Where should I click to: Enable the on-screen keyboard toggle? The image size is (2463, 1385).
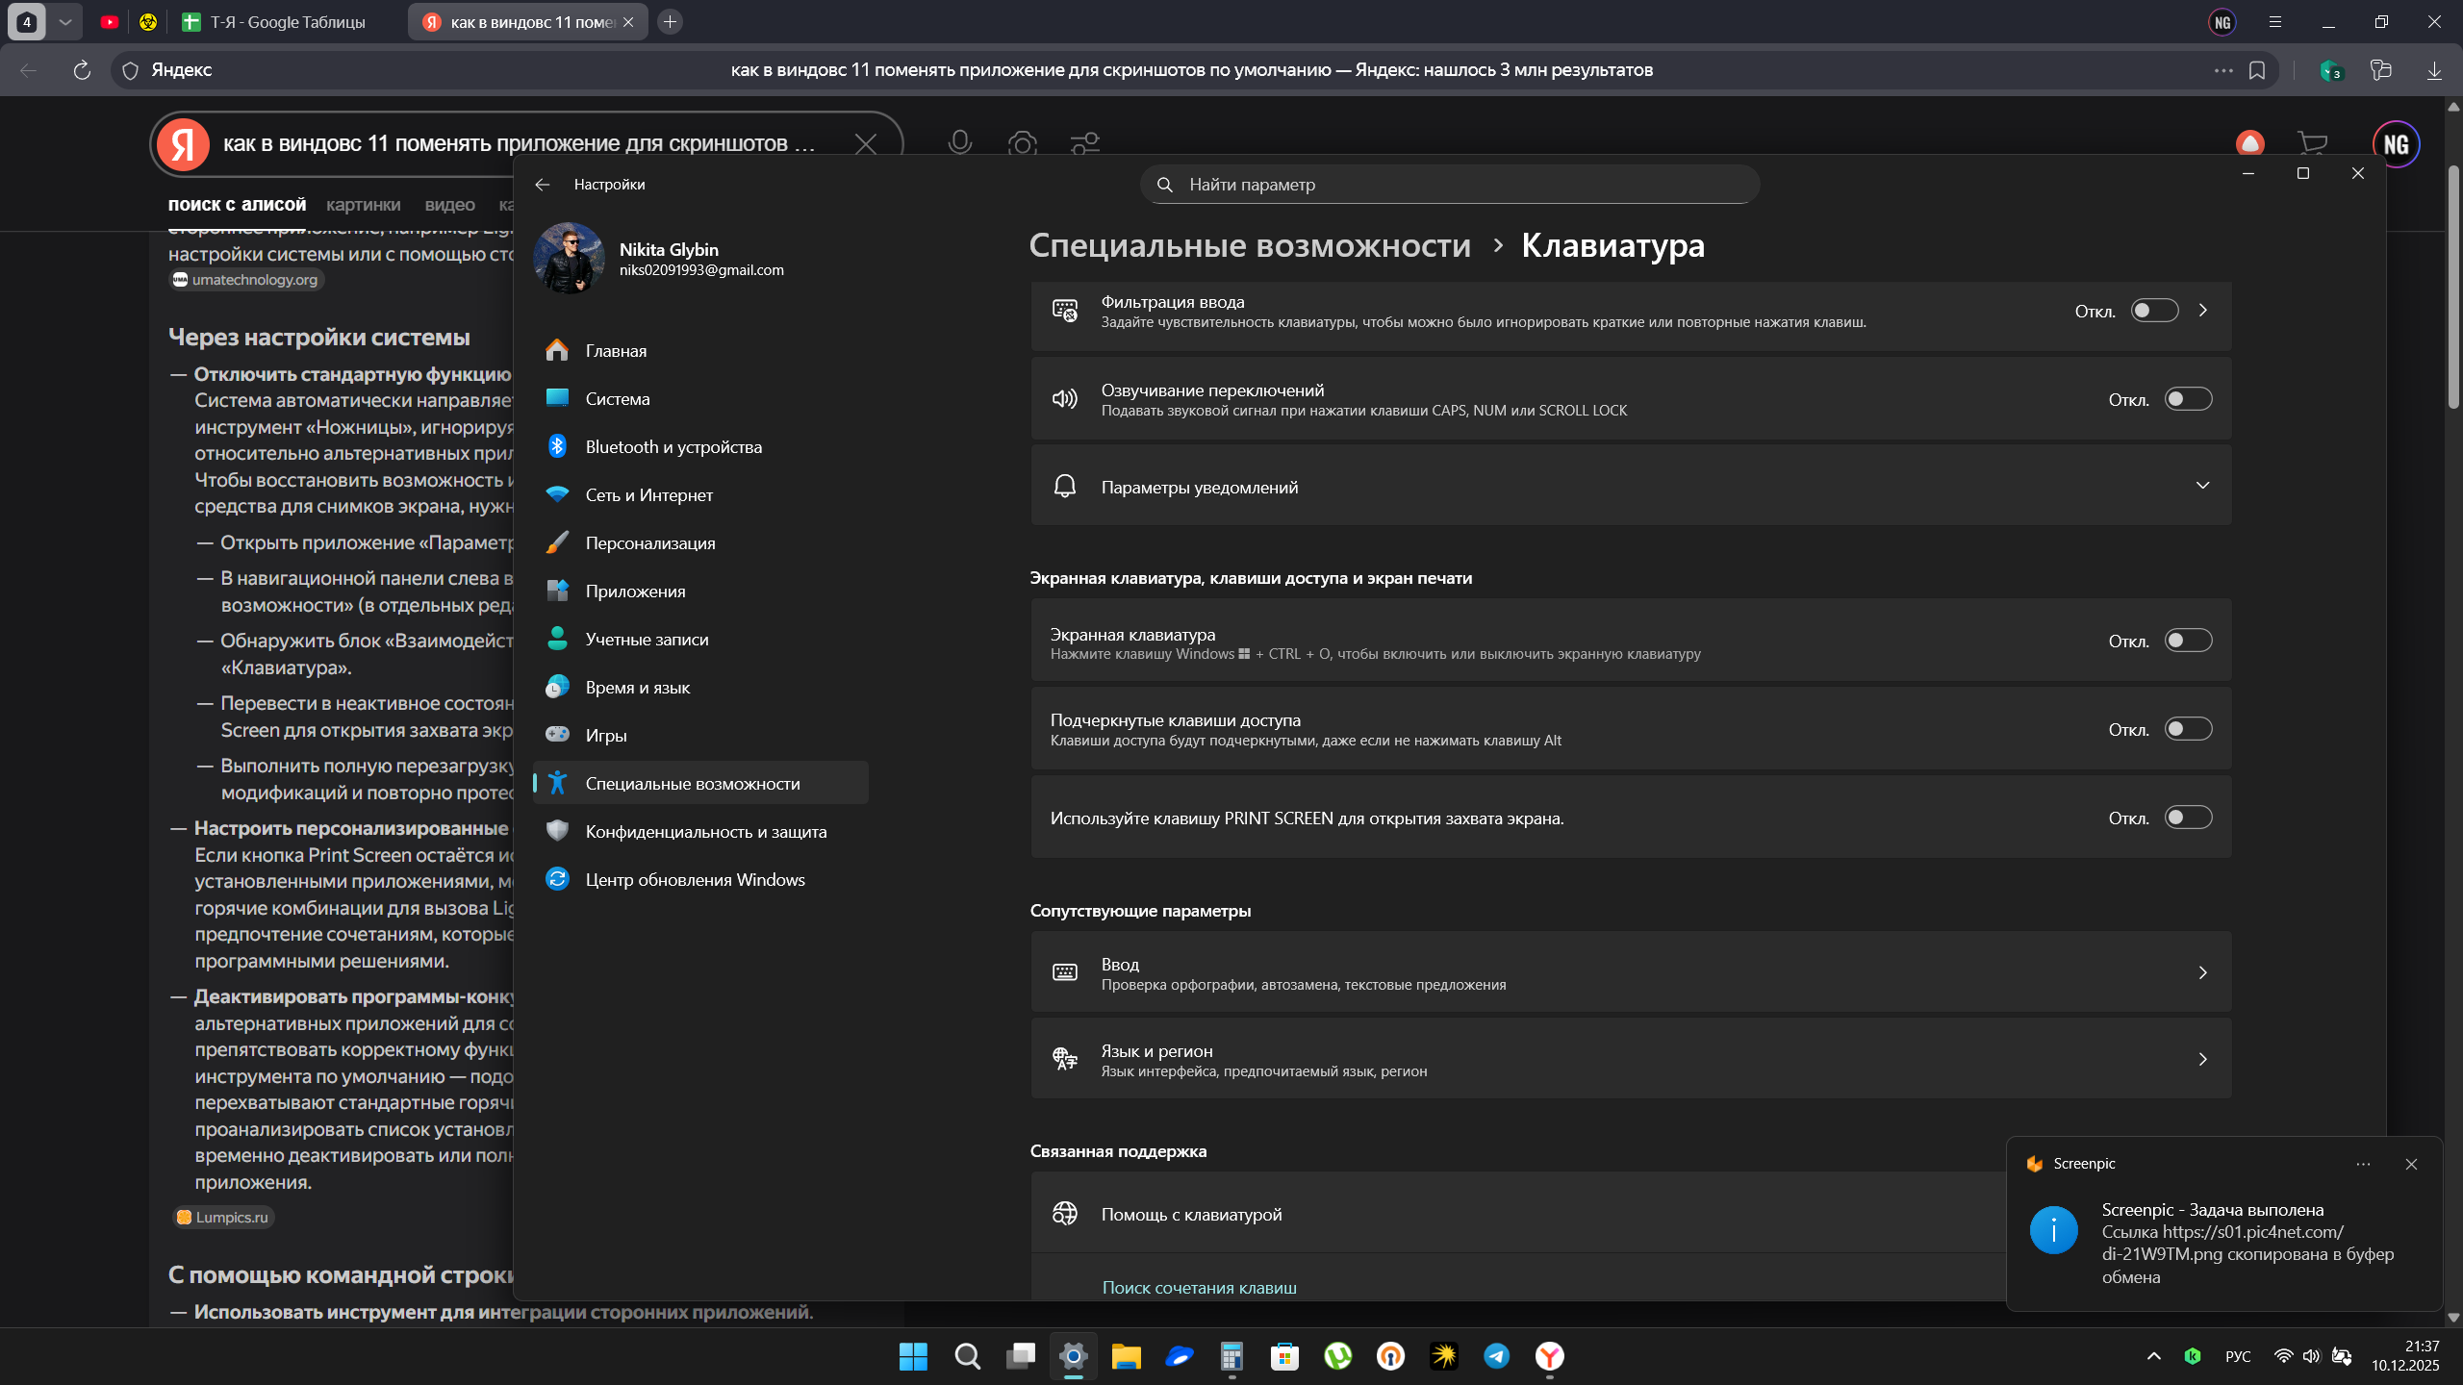point(2188,641)
